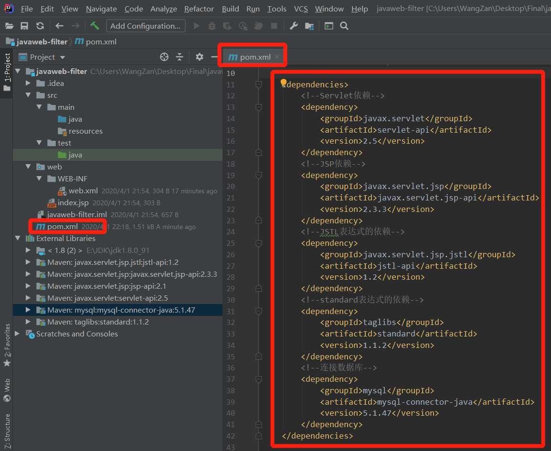Click the closing dependencies tag line
This screenshot has height=451, width=551.
point(318,436)
